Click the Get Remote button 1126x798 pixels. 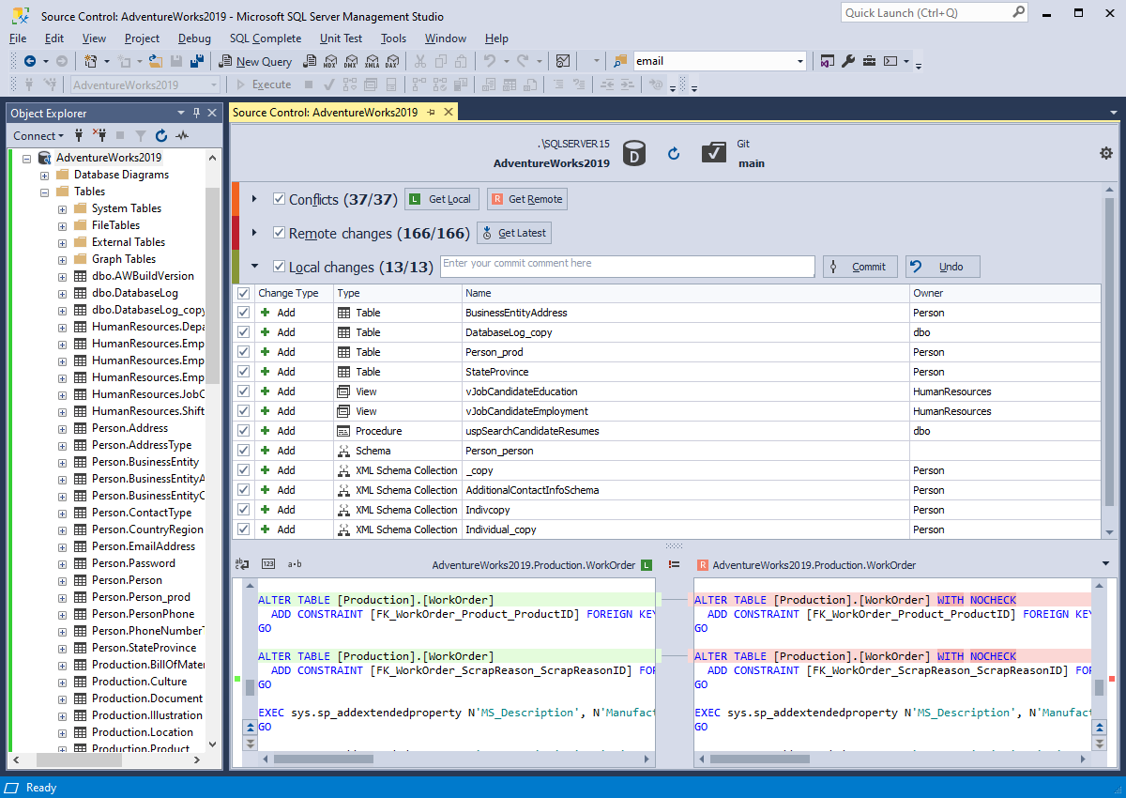[526, 198]
